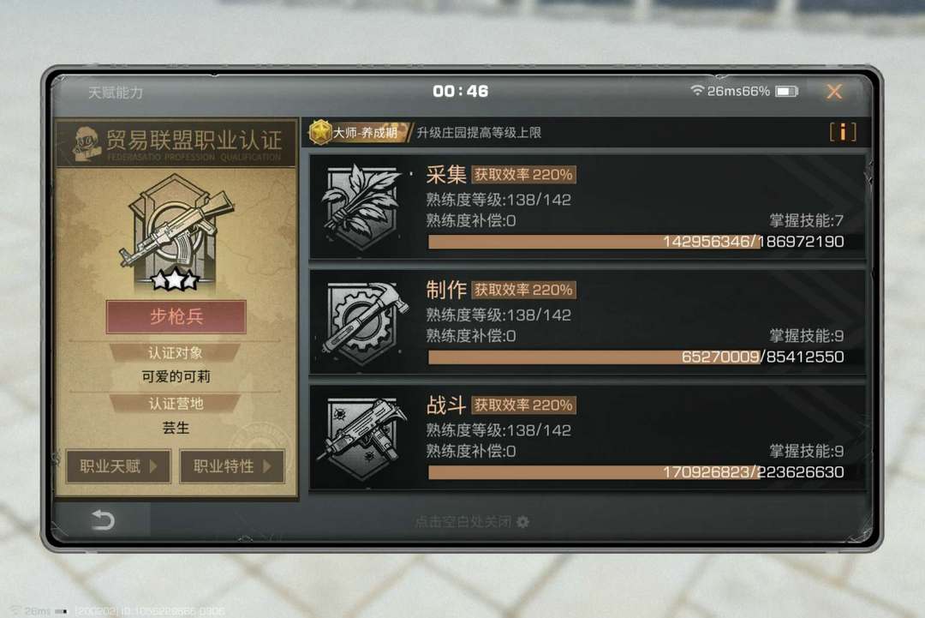The width and height of the screenshot is (925, 618).
Task: Click the rifle certification emblem
Action: click(176, 231)
